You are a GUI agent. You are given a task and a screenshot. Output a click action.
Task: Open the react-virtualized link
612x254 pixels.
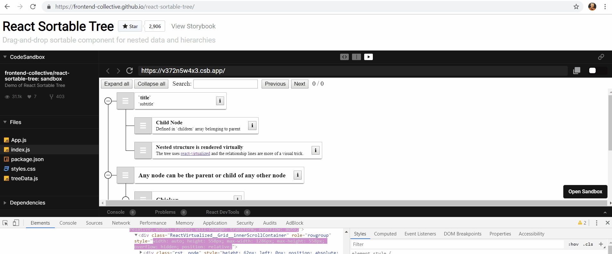pos(195,154)
